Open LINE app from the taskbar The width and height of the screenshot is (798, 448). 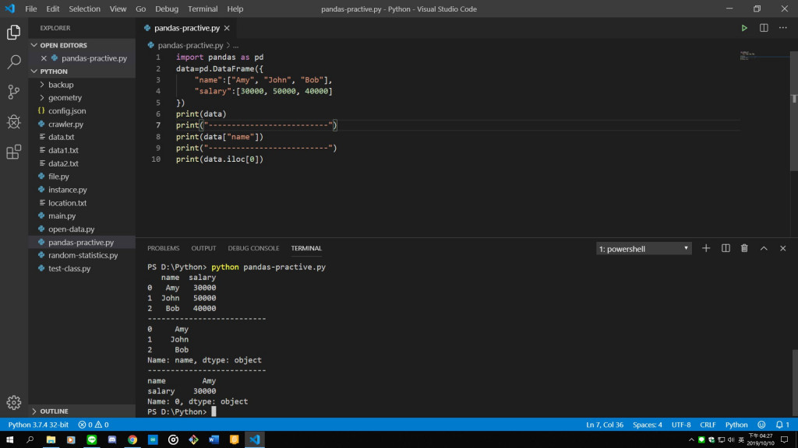92,440
